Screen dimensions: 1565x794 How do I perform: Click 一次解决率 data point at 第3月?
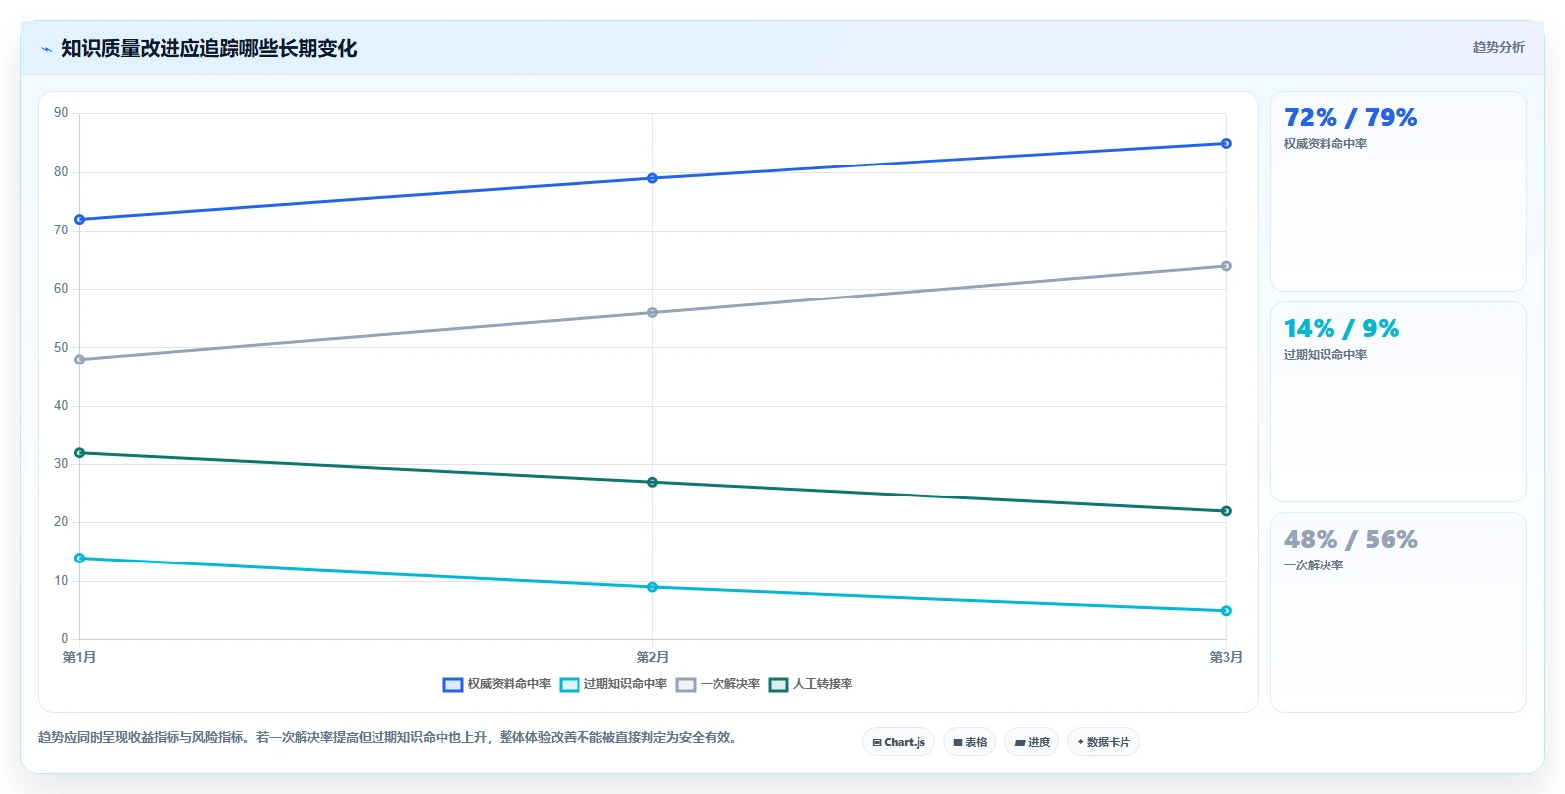tap(1226, 266)
